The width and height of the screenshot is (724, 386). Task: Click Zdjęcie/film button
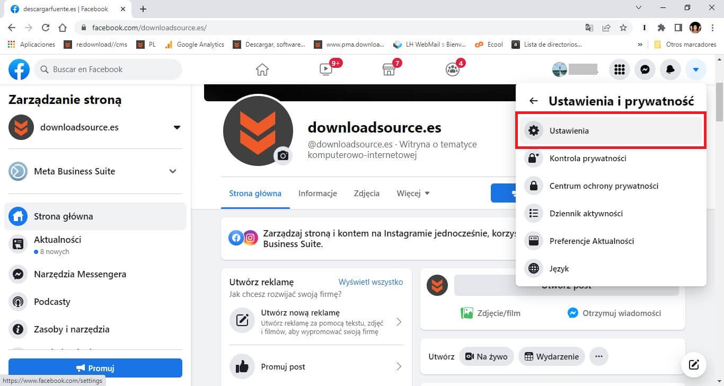[x=491, y=313]
